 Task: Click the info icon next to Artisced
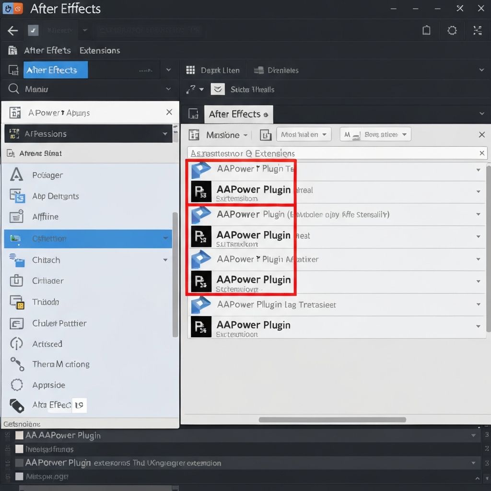coord(16,344)
